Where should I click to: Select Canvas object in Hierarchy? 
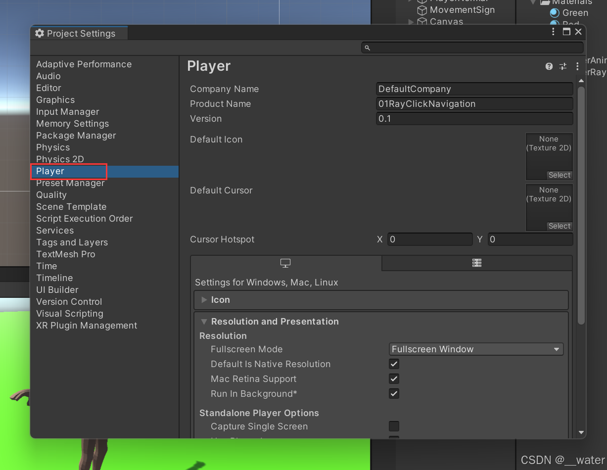[x=446, y=22]
